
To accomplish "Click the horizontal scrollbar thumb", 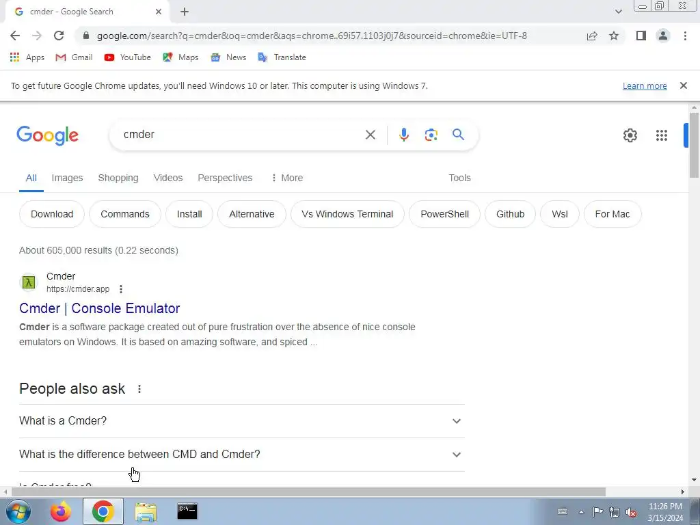I will [x=308, y=492].
